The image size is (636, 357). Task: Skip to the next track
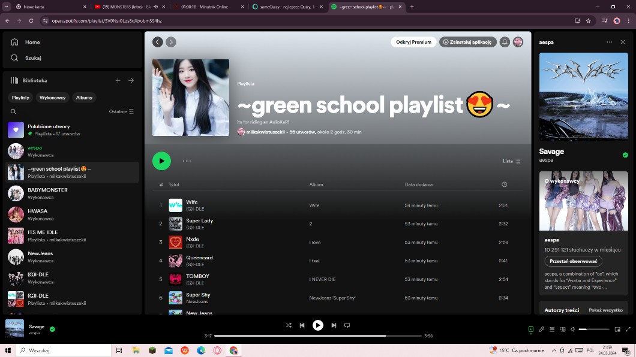click(x=334, y=325)
